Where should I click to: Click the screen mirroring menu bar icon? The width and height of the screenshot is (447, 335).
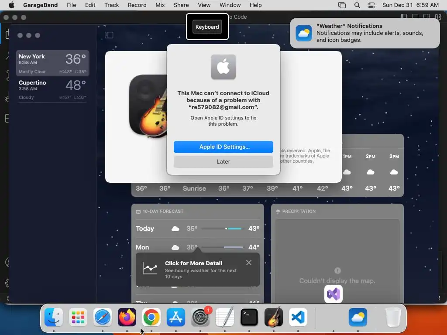click(x=342, y=5)
